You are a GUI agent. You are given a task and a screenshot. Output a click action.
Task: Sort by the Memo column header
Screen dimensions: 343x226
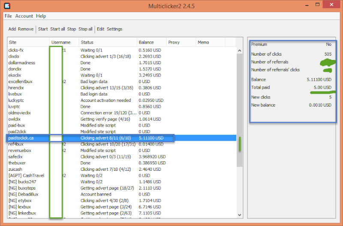click(x=211, y=42)
